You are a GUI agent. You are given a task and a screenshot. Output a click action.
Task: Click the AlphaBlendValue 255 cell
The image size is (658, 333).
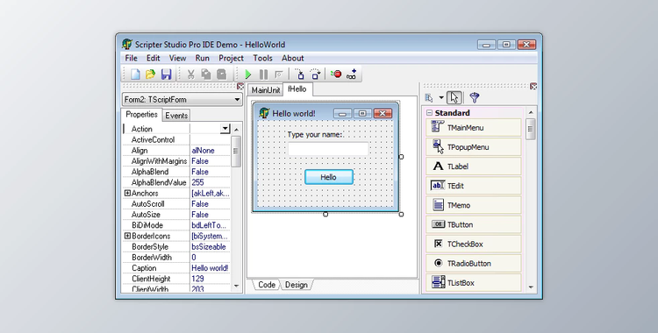(x=210, y=182)
